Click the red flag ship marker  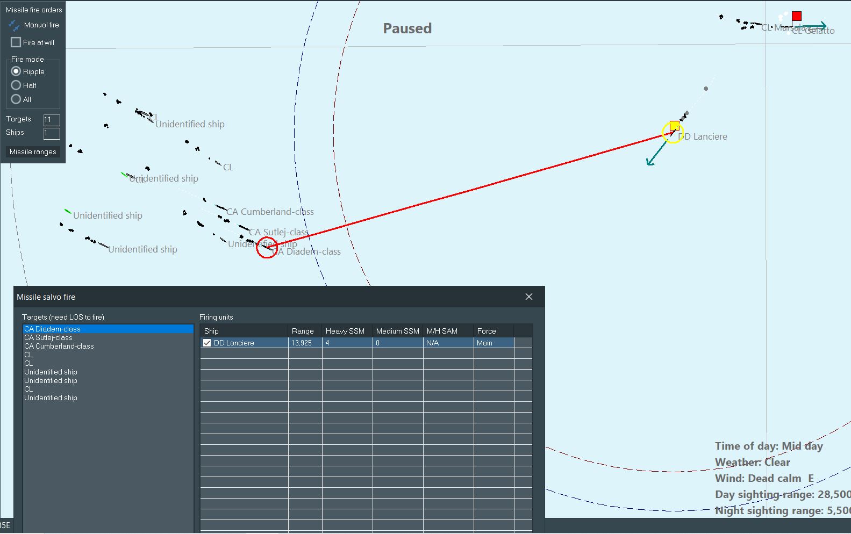tap(797, 16)
